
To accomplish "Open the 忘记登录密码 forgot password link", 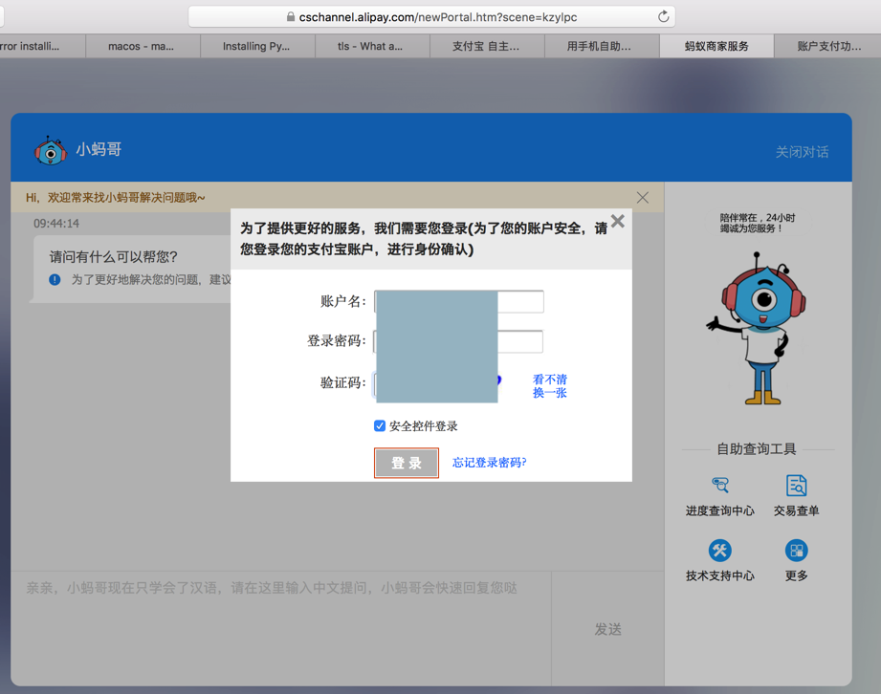I will [489, 463].
